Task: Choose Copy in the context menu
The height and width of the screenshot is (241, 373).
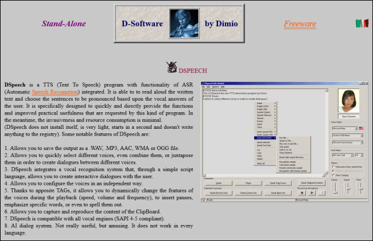Action: (266, 153)
